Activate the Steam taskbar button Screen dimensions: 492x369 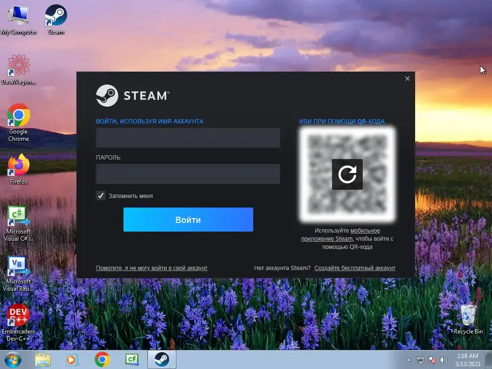click(162, 359)
